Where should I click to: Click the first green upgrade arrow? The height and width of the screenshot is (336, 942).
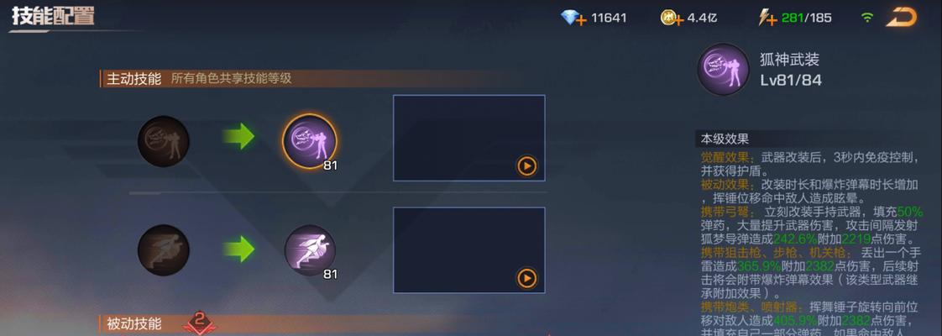(238, 136)
